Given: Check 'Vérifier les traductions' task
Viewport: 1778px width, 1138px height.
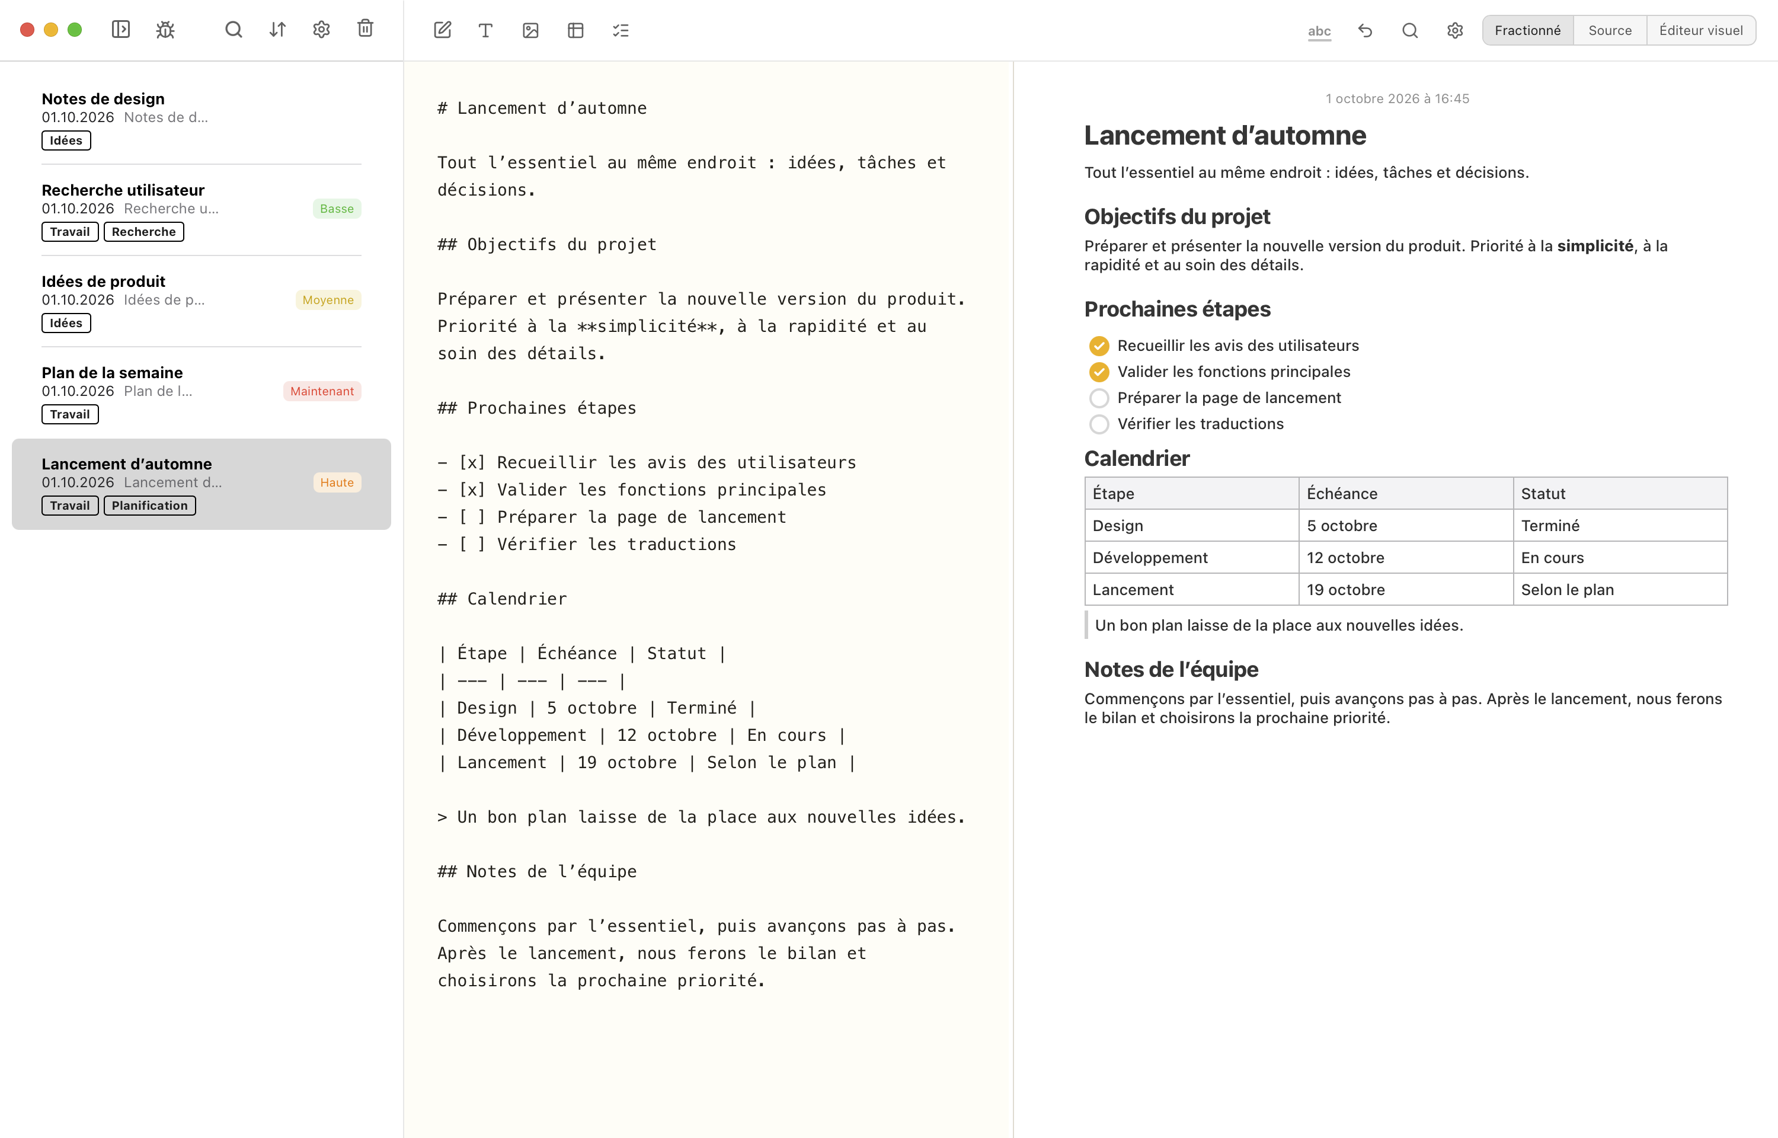Looking at the screenshot, I should (x=1099, y=424).
